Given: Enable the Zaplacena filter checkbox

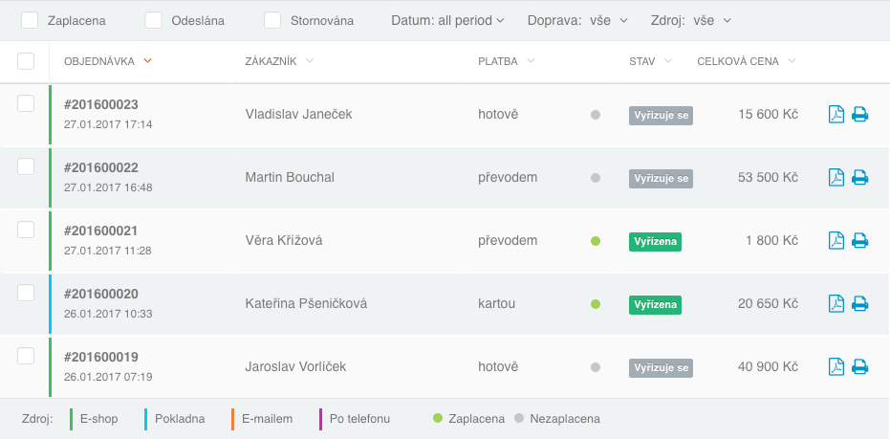Looking at the screenshot, I should point(30,20).
